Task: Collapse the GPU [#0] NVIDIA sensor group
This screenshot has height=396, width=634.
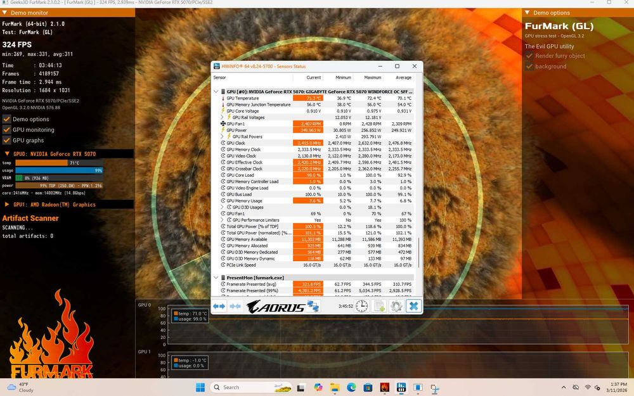Action: click(216, 92)
